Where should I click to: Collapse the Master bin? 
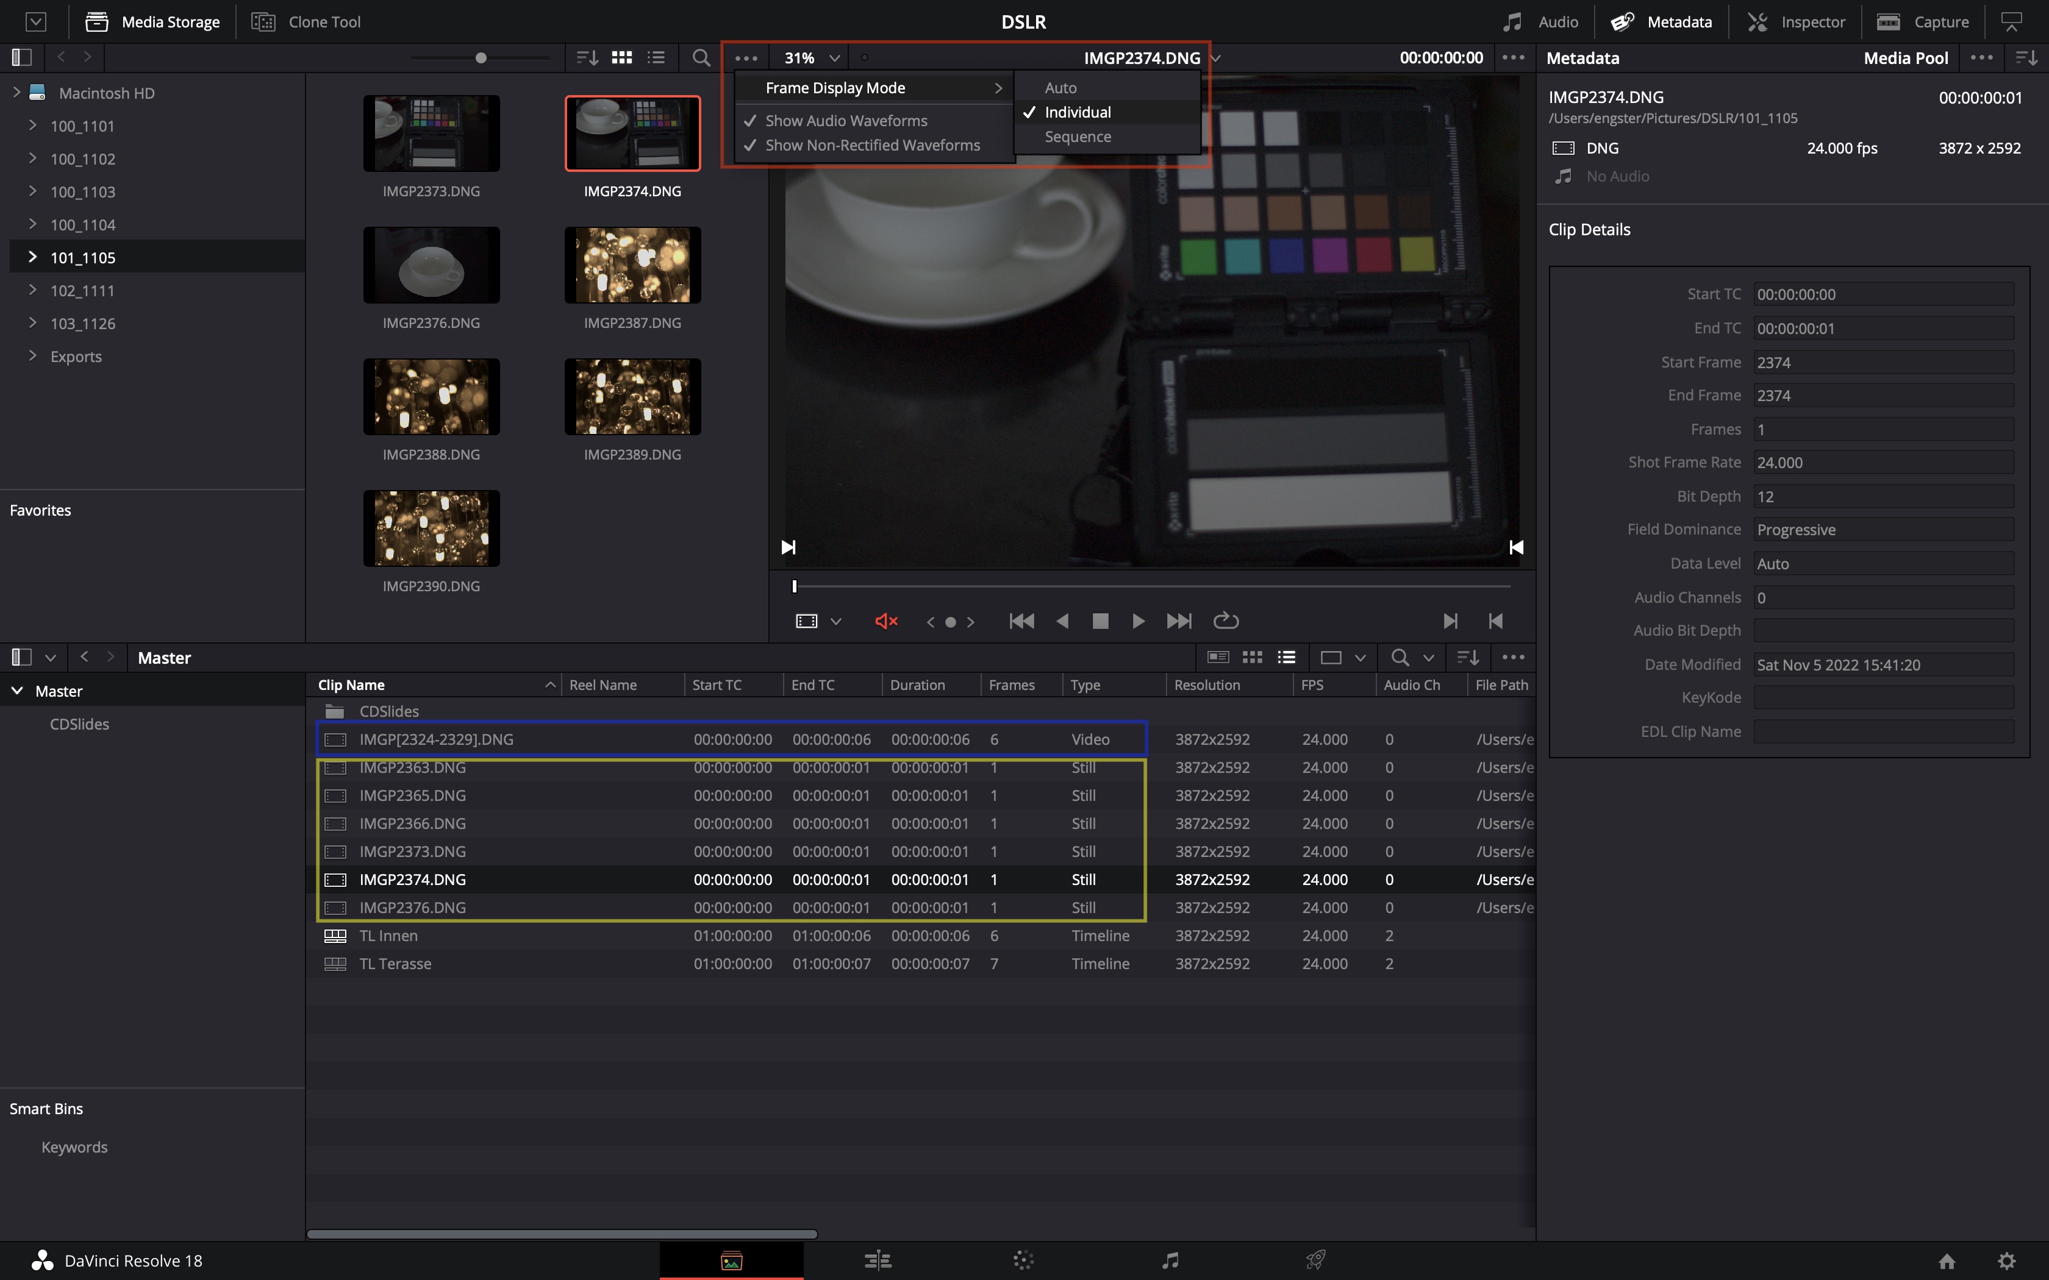[17, 691]
